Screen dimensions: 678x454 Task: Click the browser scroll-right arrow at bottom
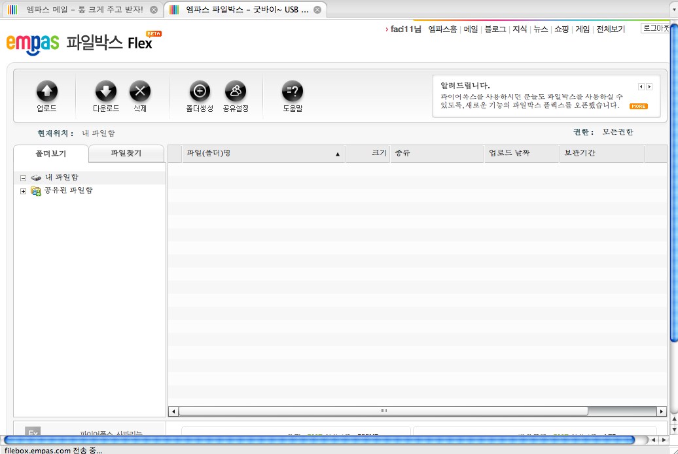[x=664, y=440]
